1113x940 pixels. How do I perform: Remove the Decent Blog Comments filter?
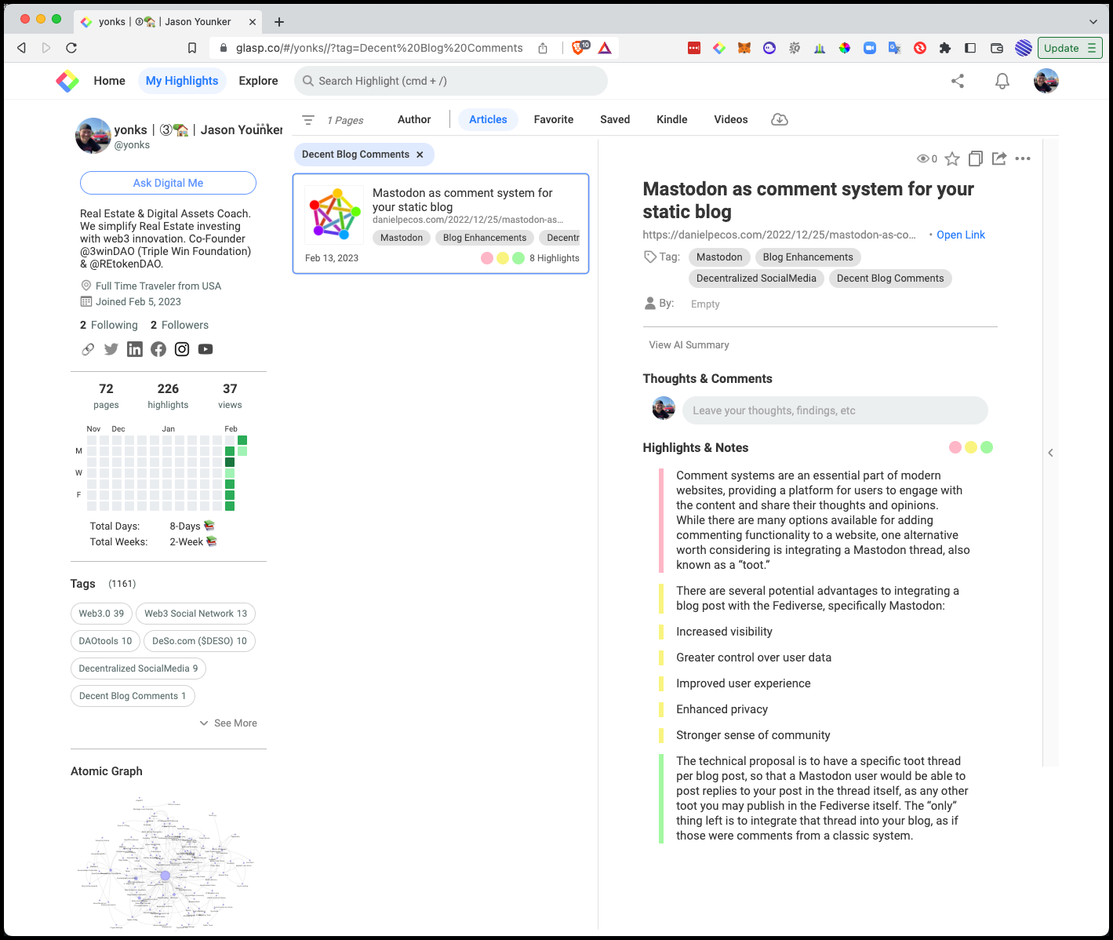420,155
